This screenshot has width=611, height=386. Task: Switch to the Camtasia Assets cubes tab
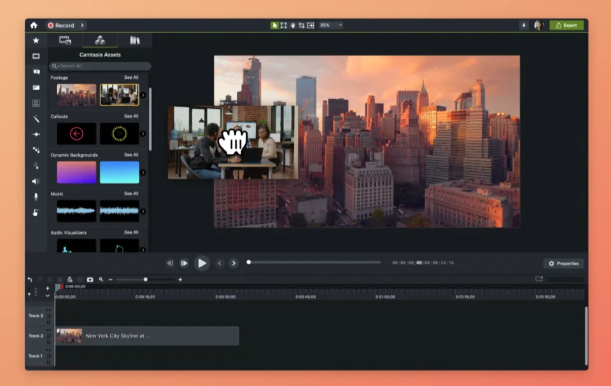click(x=100, y=40)
